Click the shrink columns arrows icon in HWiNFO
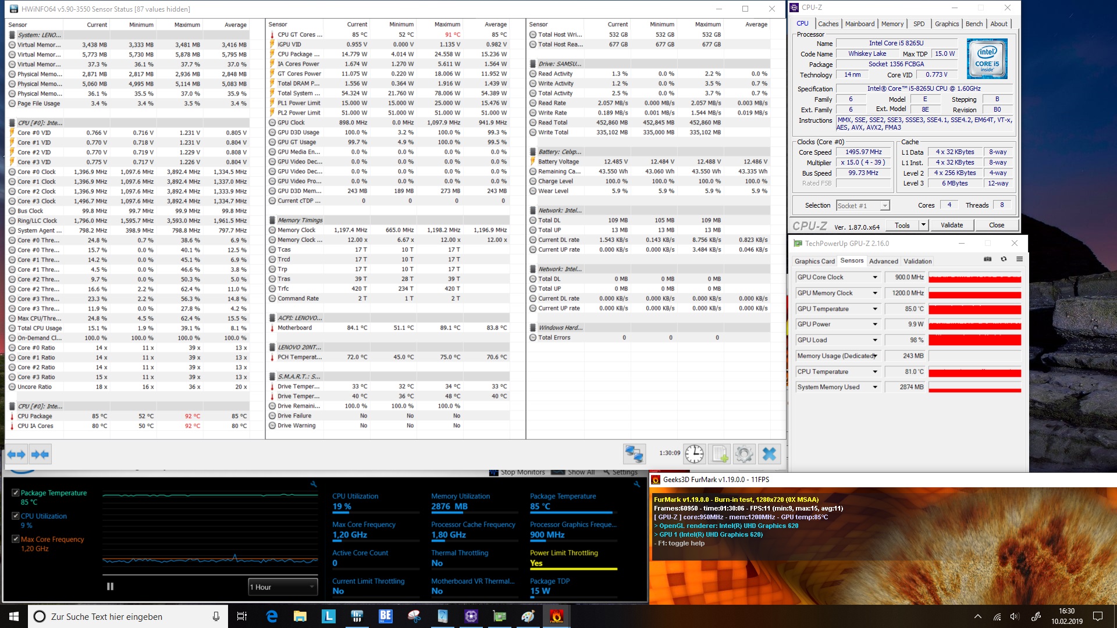This screenshot has height=628, width=1117. pos(40,454)
